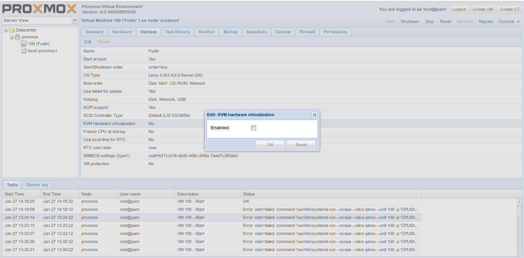
Task: Select the Use tablet for pointer row
Action: 302,91
